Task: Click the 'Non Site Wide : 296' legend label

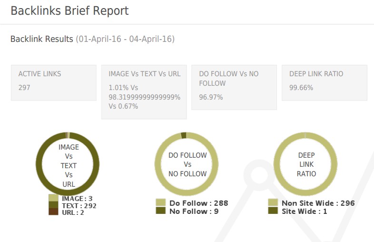Action: click(x=318, y=203)
